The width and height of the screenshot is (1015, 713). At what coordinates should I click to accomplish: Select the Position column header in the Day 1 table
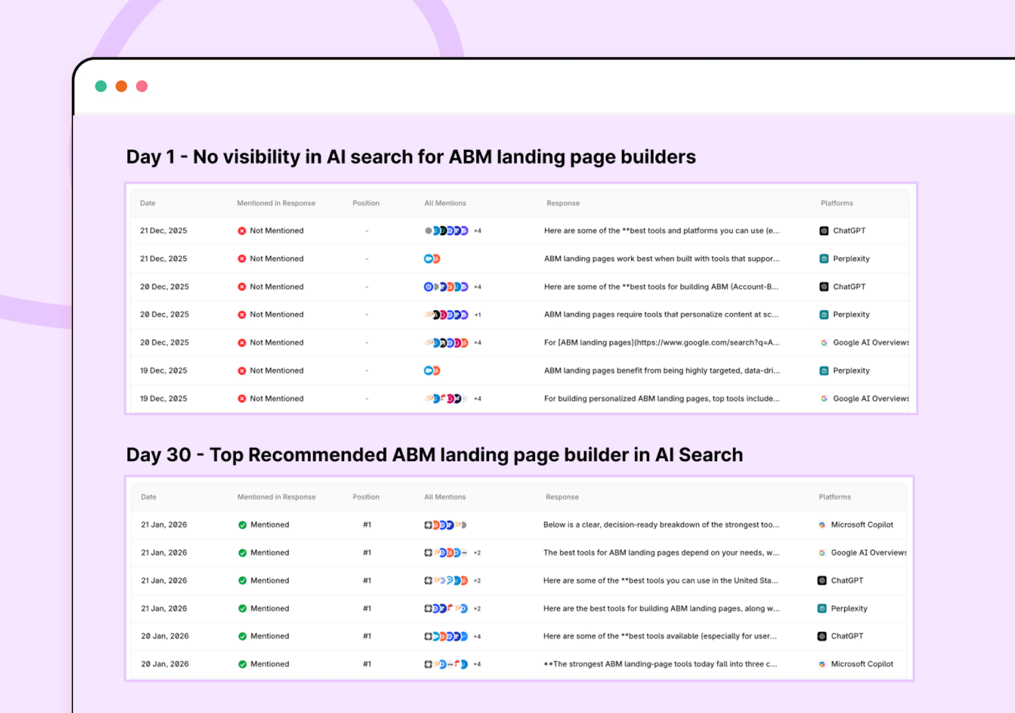tap(366, 203)
